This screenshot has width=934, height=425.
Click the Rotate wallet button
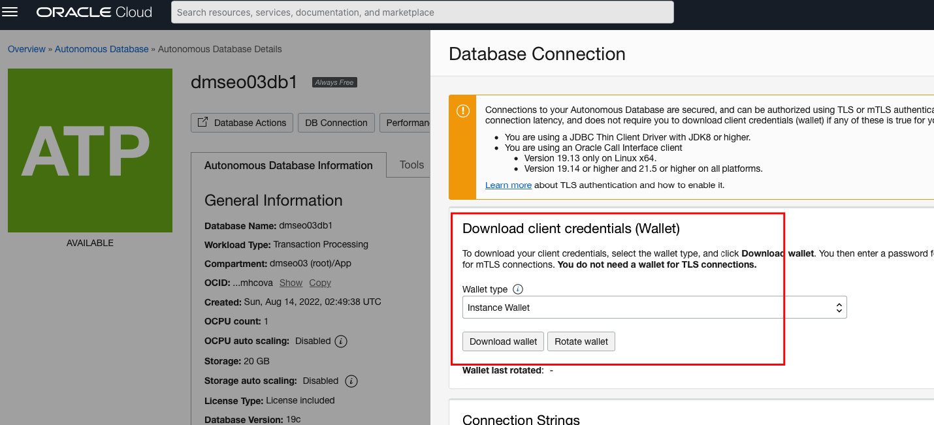point(581,341)
